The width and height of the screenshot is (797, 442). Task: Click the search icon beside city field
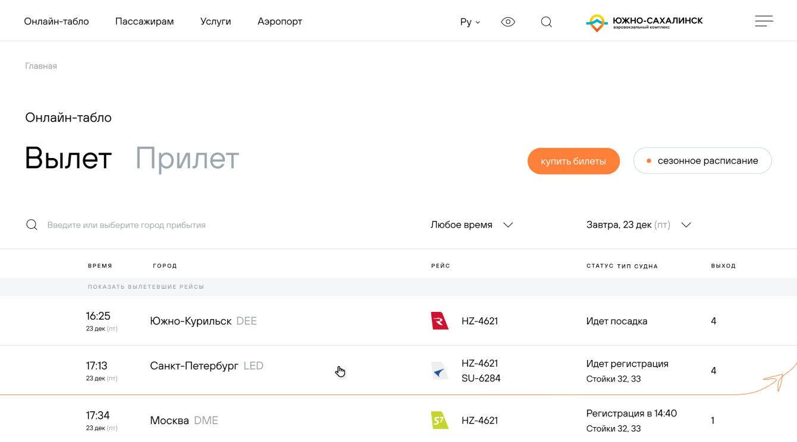pyautogui.click(x=32, y=225)
